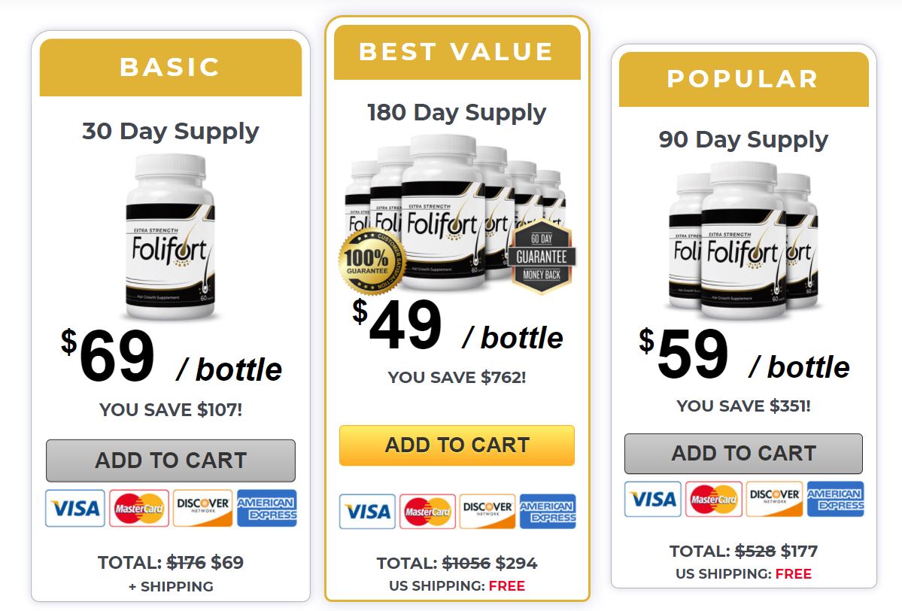Click the Discover icon under Best Value plan

point(487,511)
